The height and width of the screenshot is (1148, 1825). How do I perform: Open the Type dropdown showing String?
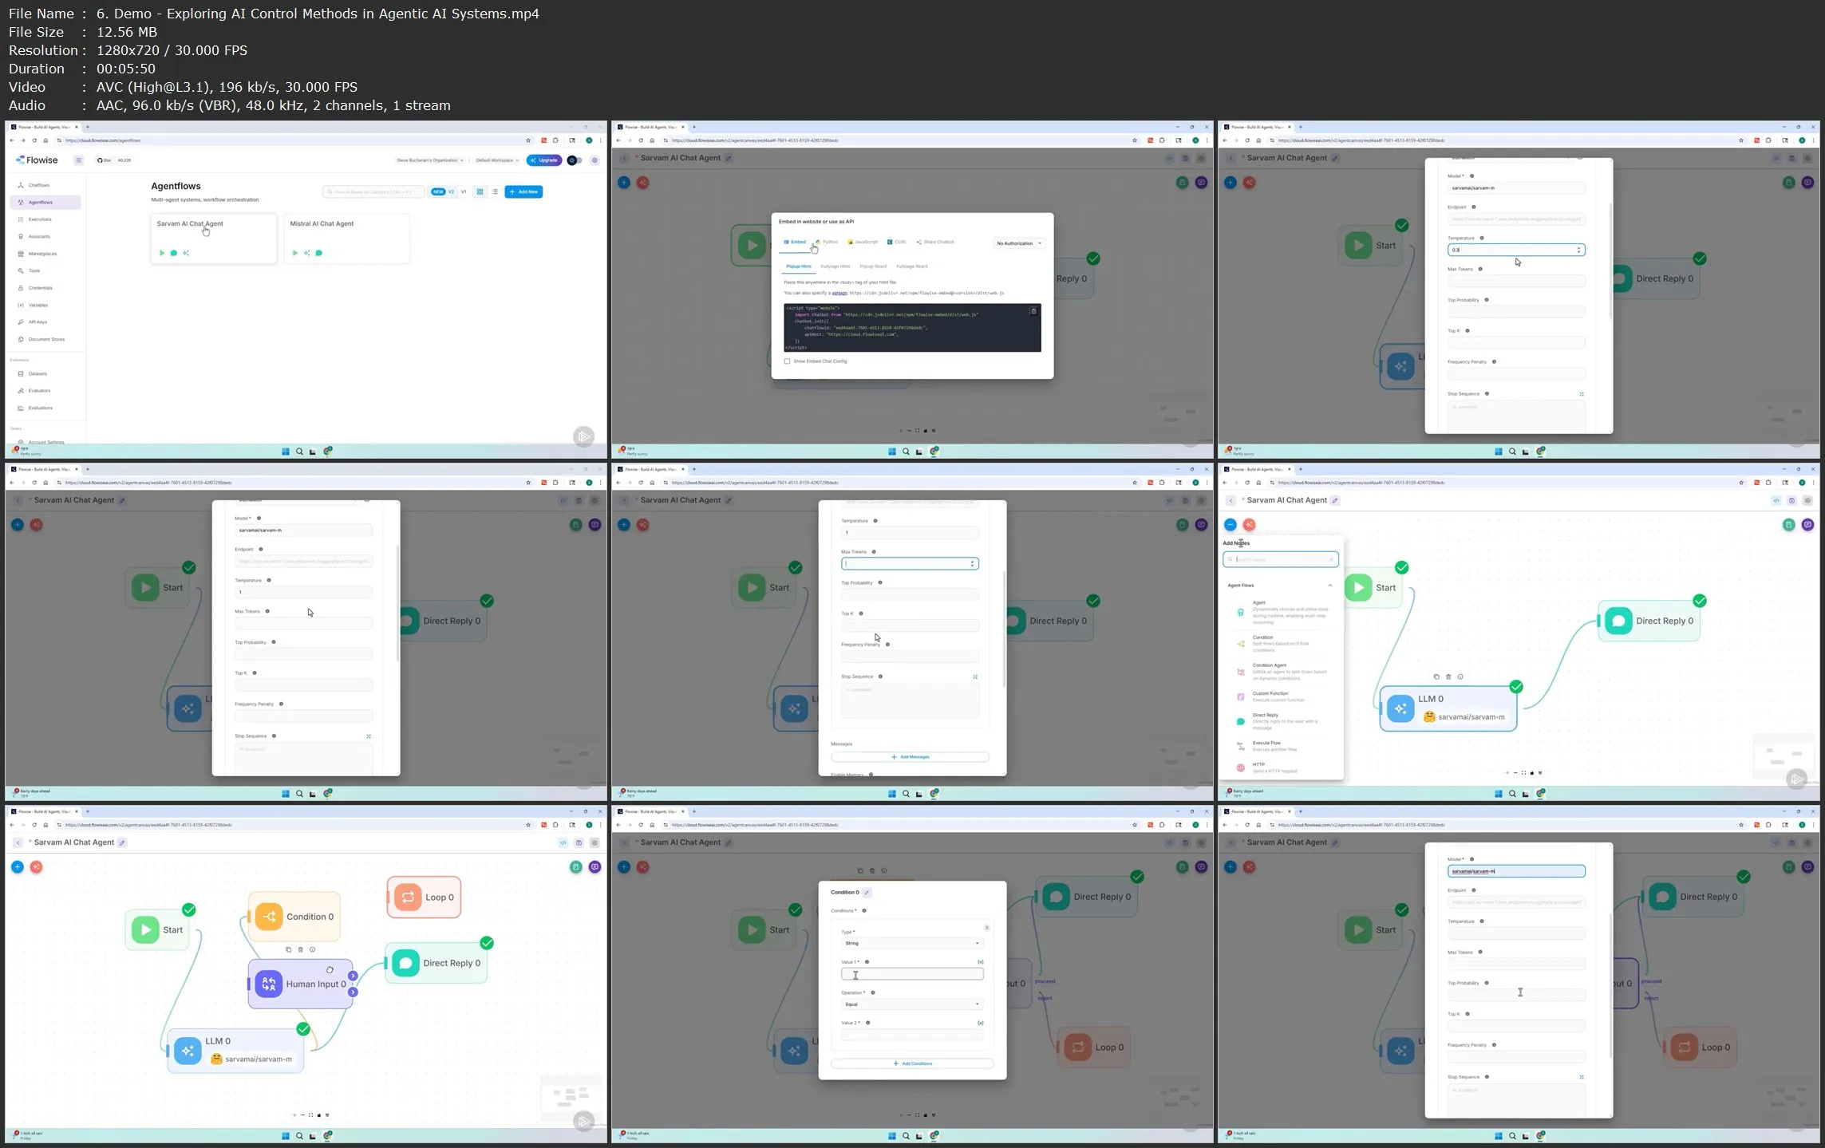[911, 943]
